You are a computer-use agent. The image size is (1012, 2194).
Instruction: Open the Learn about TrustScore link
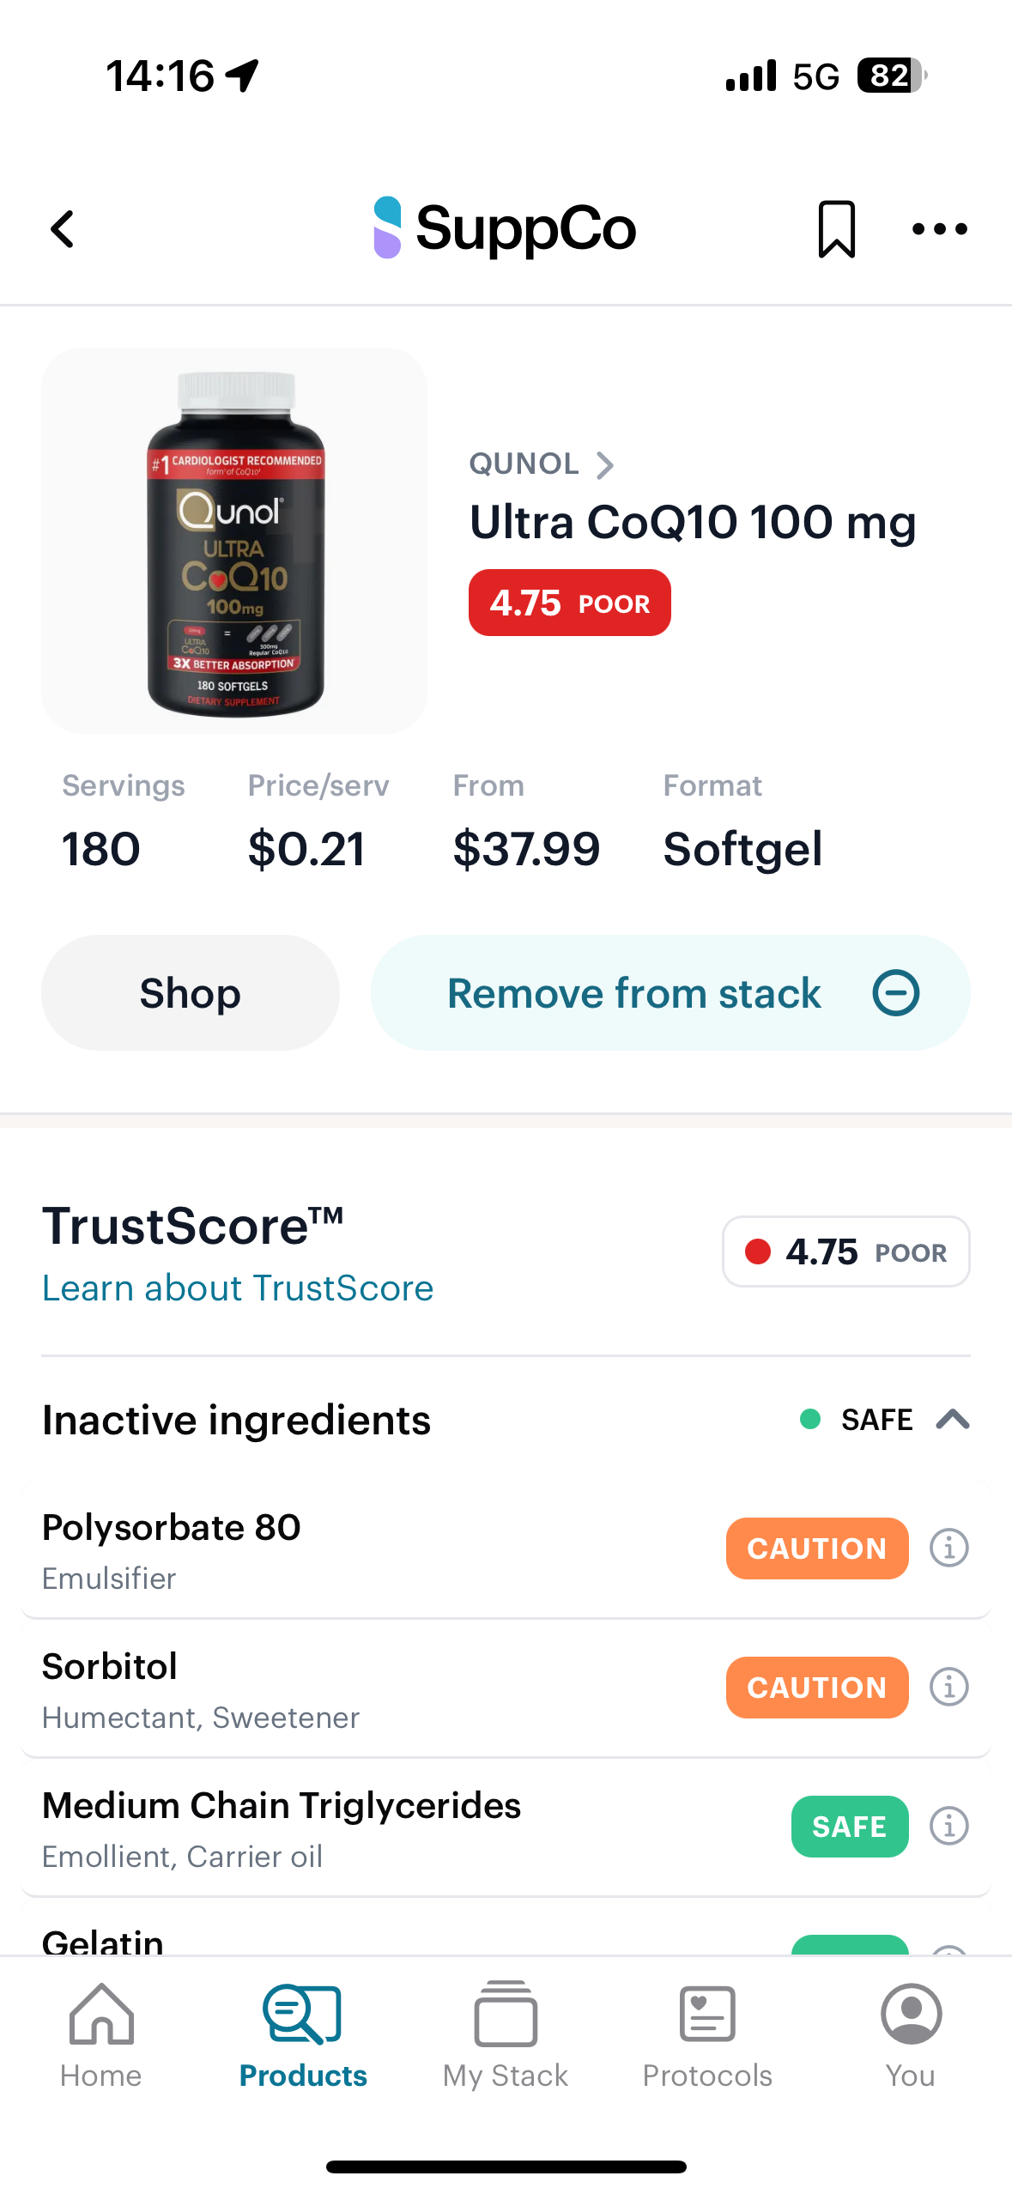point(238,1288)
